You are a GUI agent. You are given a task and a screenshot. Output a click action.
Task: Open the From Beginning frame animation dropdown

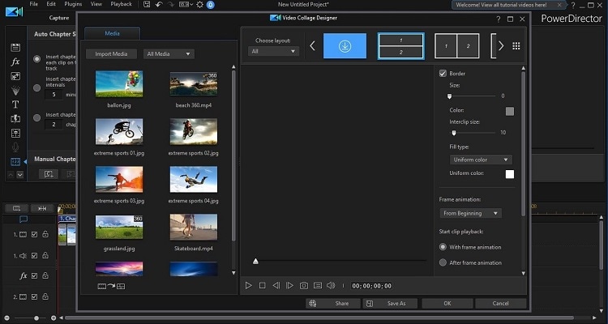[x=471, y=213]
